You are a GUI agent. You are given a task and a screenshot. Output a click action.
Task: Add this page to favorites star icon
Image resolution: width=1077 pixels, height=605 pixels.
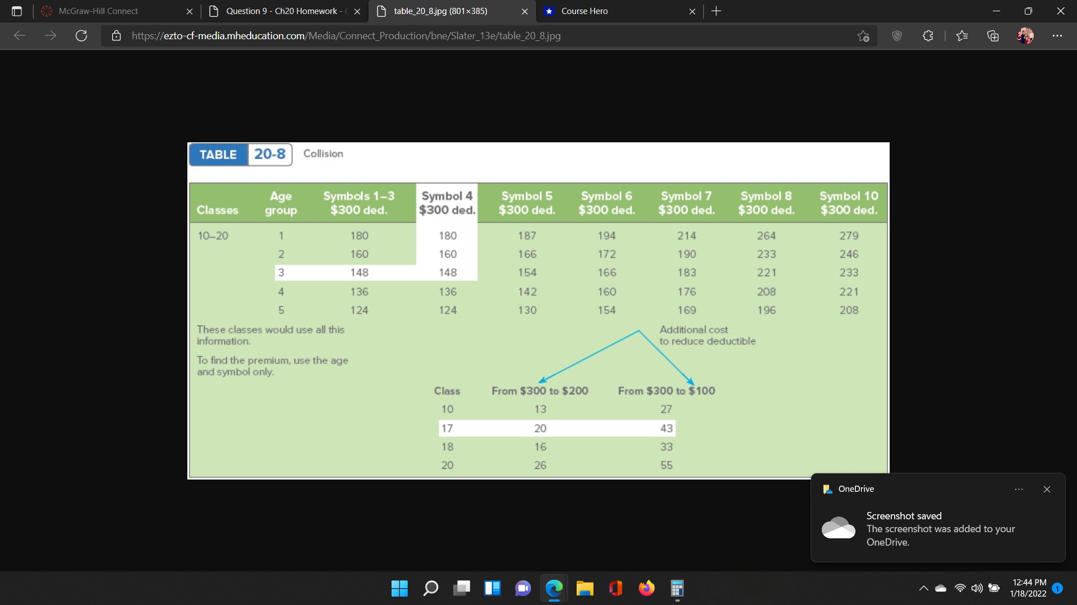(x=863, y=36)
